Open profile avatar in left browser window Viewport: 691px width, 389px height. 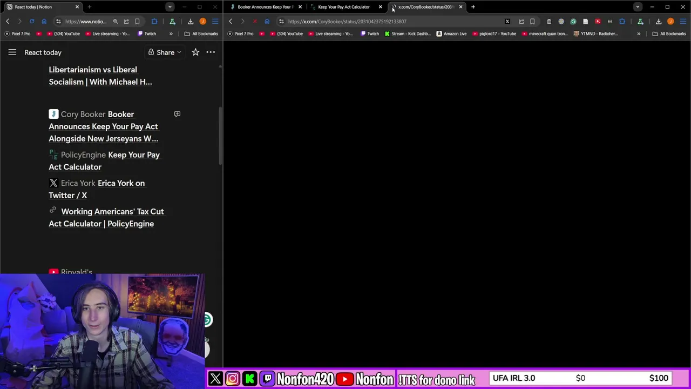pyautogui.click(x=202, y=22)
